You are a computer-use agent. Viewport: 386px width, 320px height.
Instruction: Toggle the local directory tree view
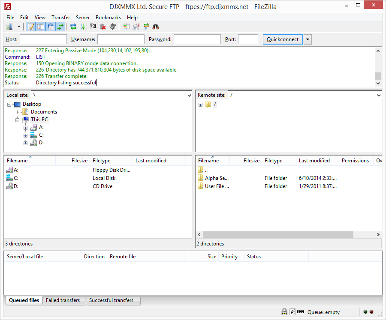[41, 27]
